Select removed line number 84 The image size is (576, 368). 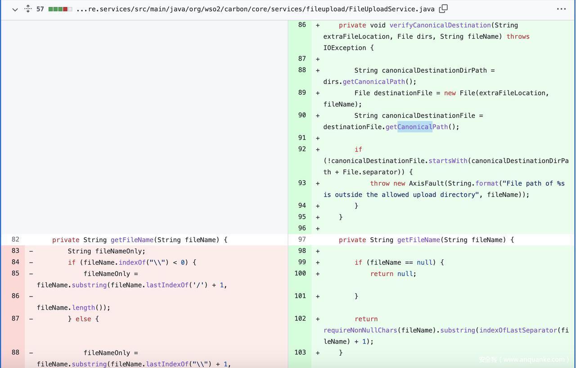pyautogui.click(x=15, y=262)
